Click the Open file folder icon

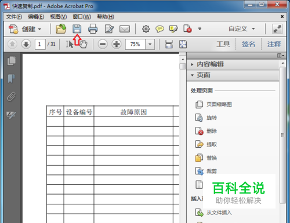click(x=61, y=29)
